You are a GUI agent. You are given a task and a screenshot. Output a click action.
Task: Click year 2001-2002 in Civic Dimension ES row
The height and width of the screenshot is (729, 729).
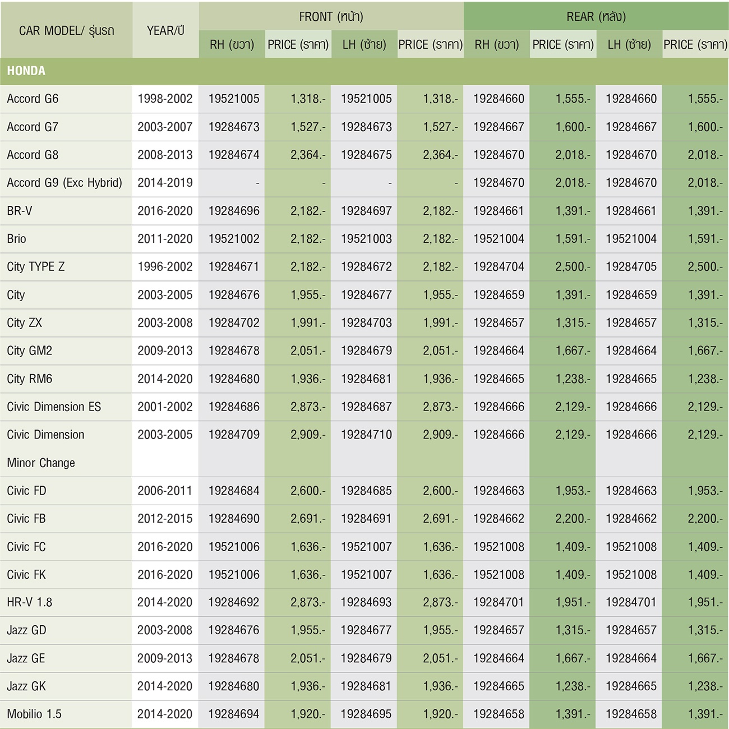point(165,407)
